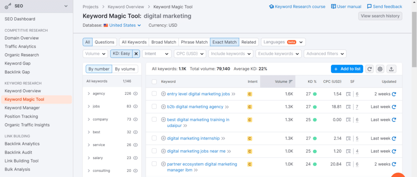
Task: Switch groups to By volume
Action: point(125,69)
